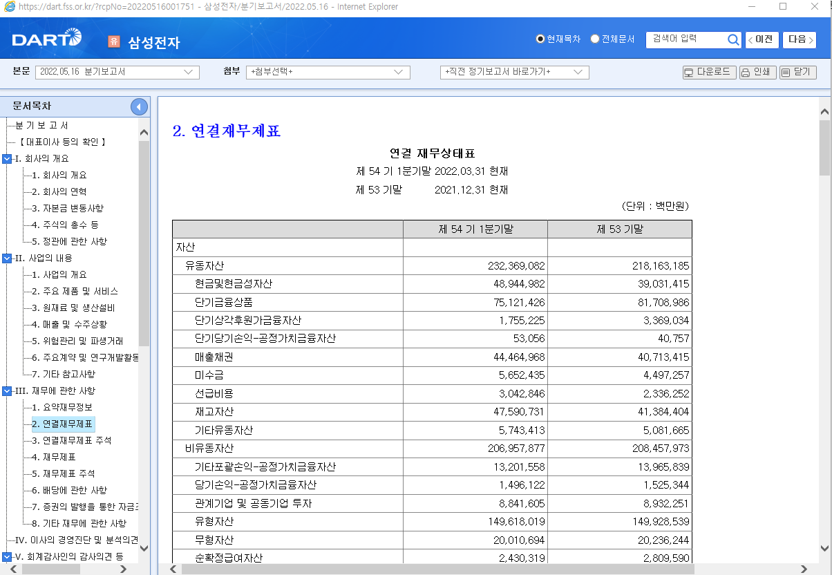Viewport: 832px width, 575px height.
Task: Collapse the III. 재무에 관한 사항 tree node
Action: tap(7, 391)
